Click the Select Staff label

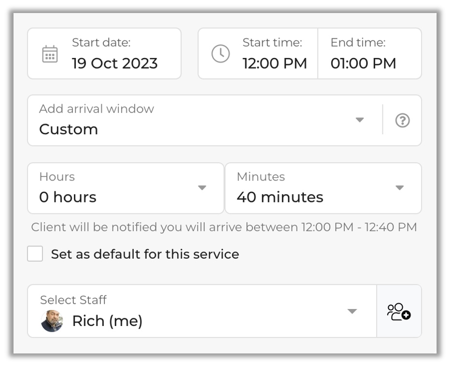73,300
